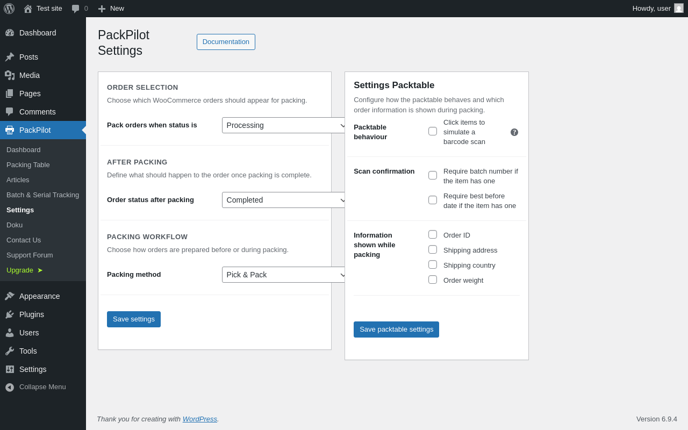
Task: Click the Test site home icon
Action: coord(28,9)
